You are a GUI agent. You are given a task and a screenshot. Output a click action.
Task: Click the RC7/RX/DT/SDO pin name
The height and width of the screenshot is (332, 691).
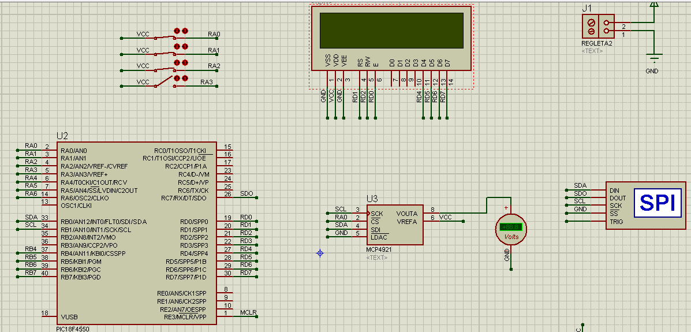click(184, 199)
